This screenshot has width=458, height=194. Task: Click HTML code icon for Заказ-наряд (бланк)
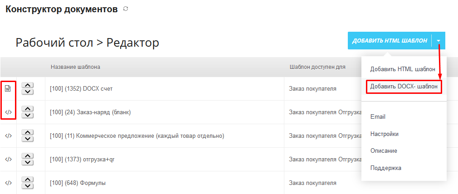(8, 112)
